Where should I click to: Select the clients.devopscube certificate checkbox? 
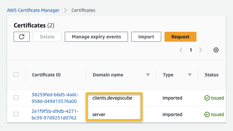(x=16, y=98)
